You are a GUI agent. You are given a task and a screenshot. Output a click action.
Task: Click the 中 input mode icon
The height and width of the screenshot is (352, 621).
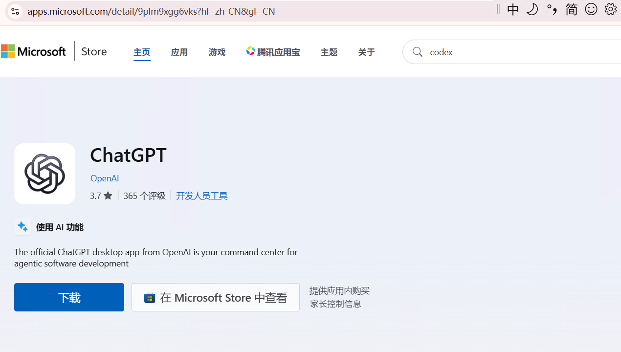[x=513, y=10]
